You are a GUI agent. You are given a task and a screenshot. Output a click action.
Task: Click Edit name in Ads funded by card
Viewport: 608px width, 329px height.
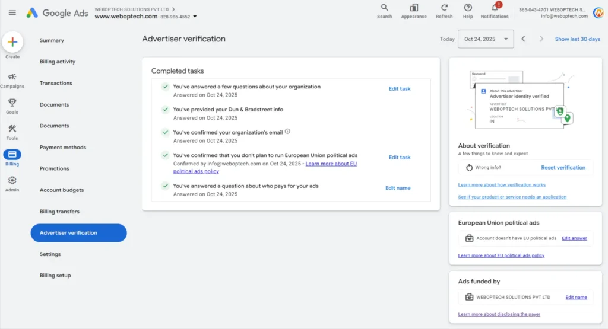point(576,297)
